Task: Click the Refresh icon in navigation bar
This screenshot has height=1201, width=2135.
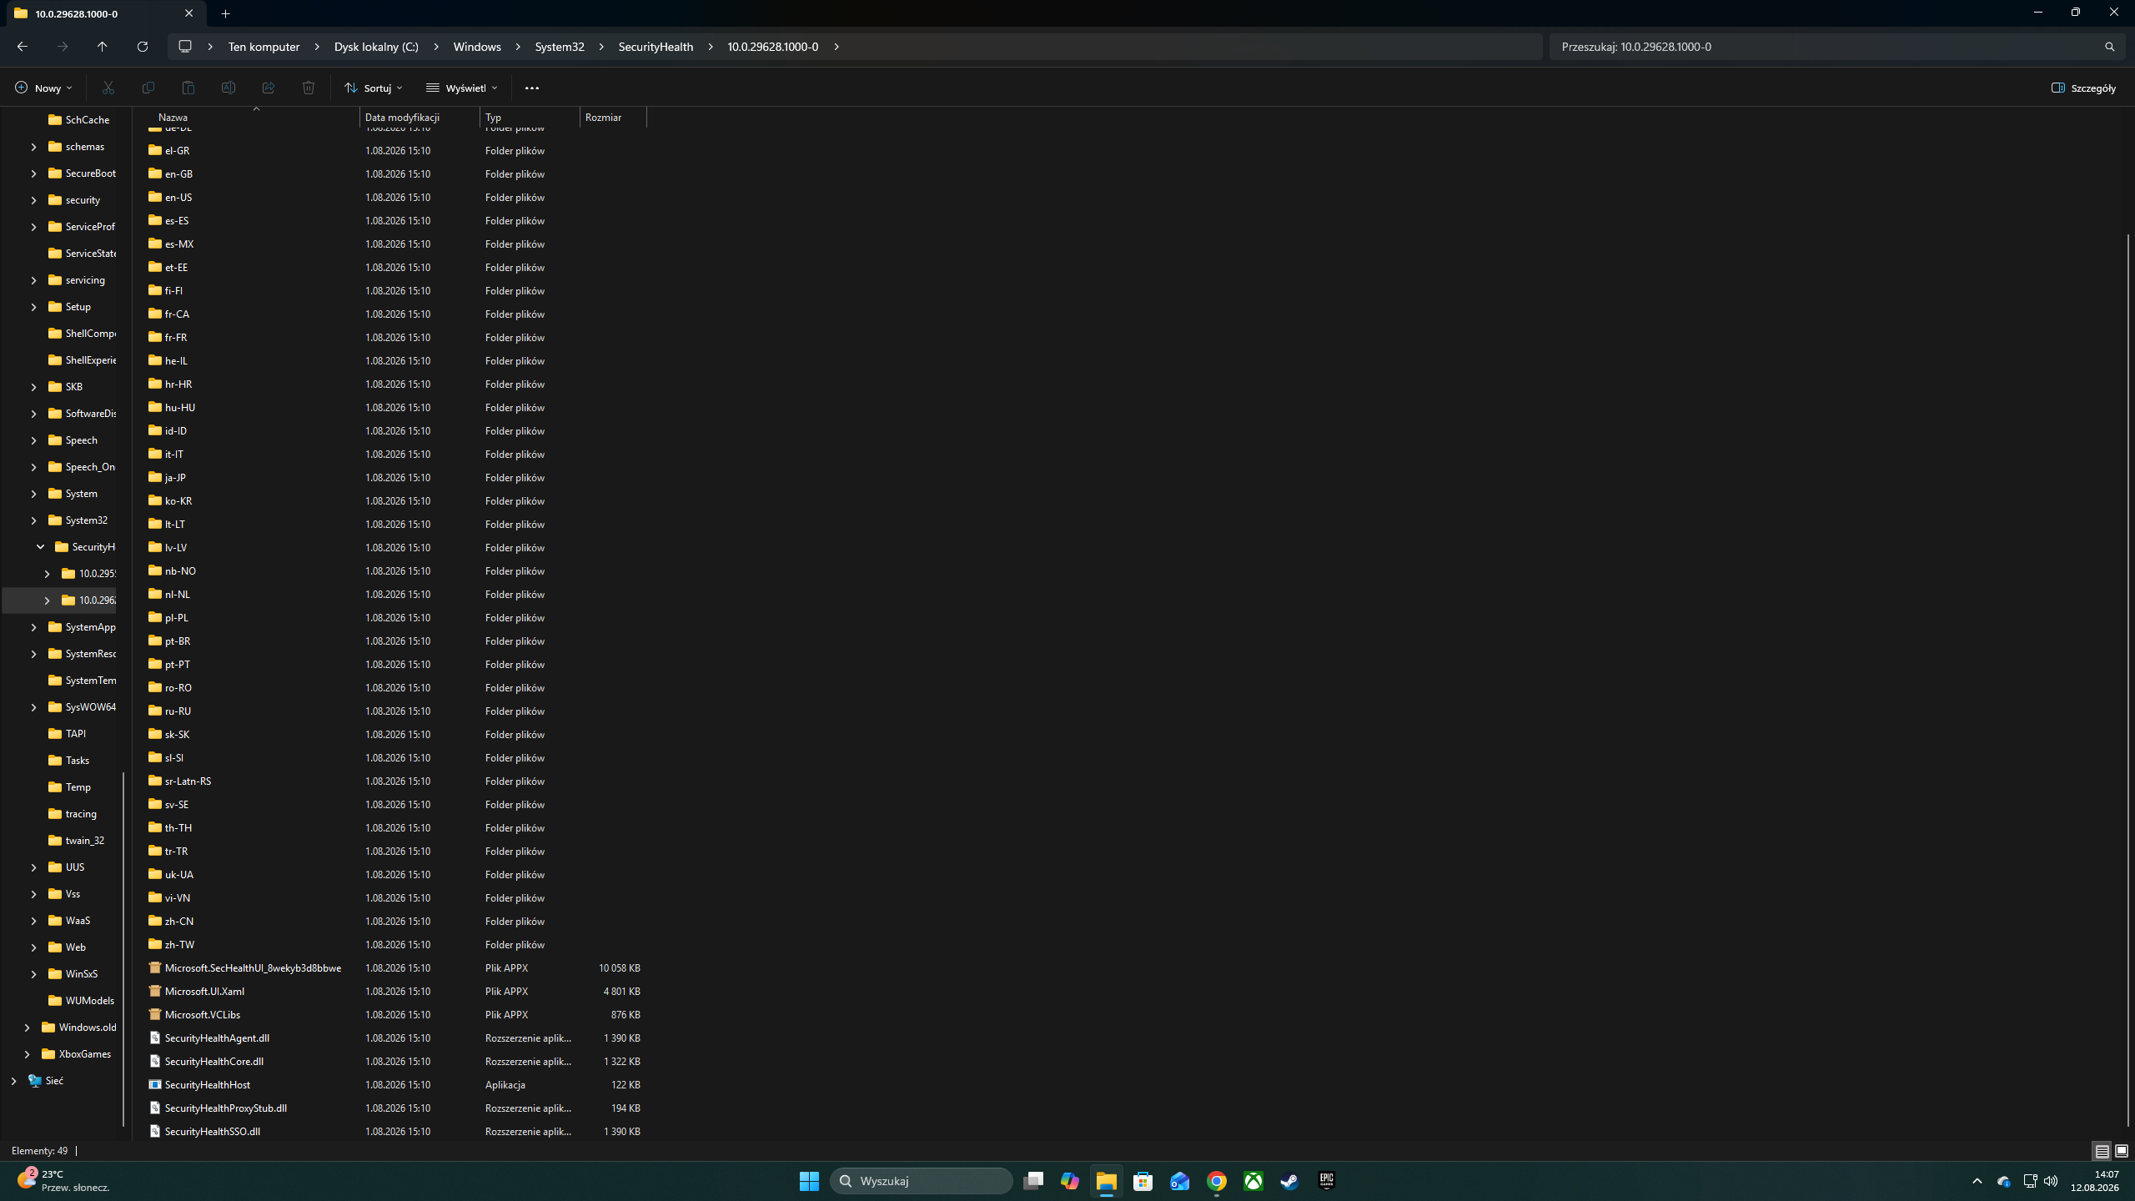Action: [143, 47]
